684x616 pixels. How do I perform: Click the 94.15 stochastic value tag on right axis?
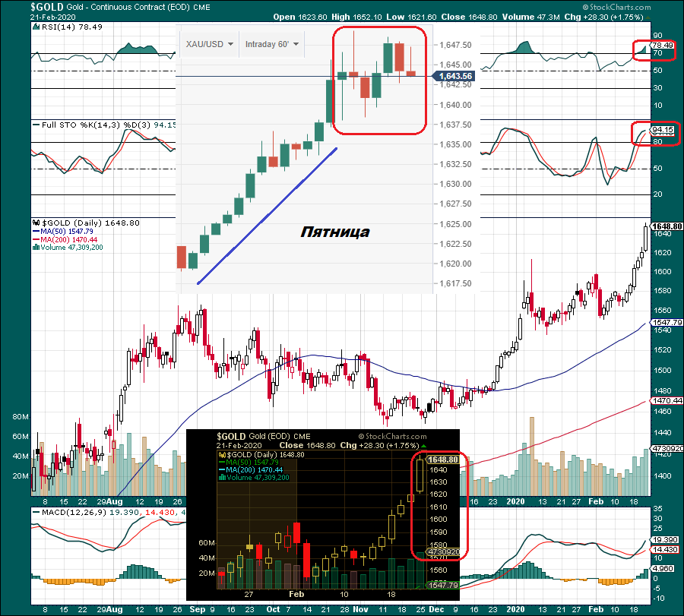[663, 129]
